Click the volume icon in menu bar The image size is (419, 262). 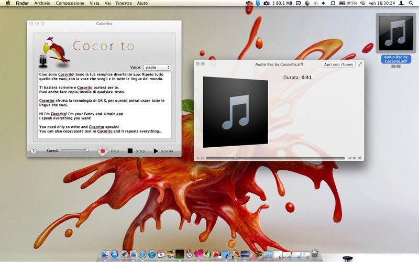tap(323, 3)
